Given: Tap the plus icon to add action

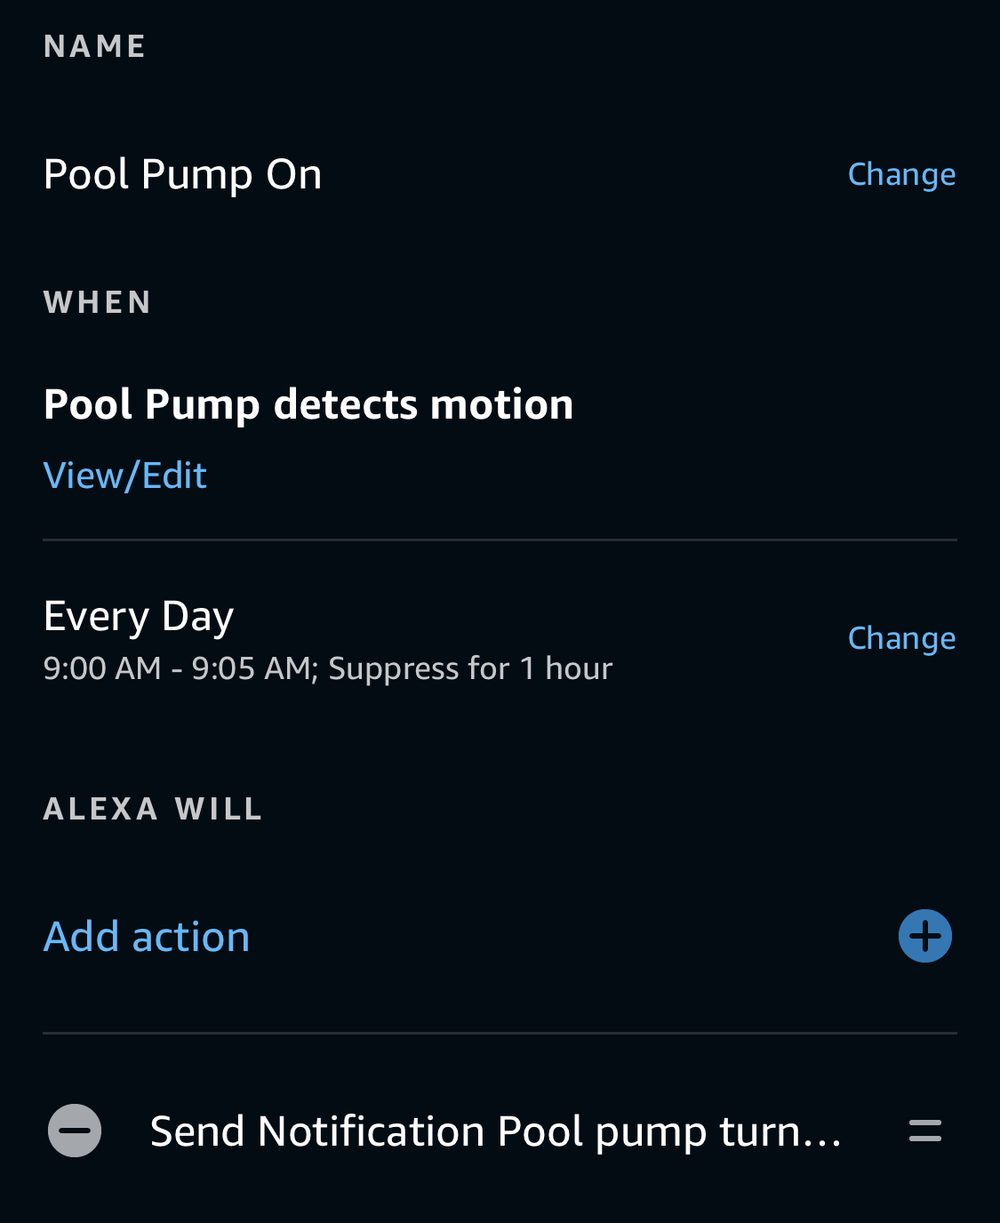Looking at the screenshot, I should click(x=924, y=936).
